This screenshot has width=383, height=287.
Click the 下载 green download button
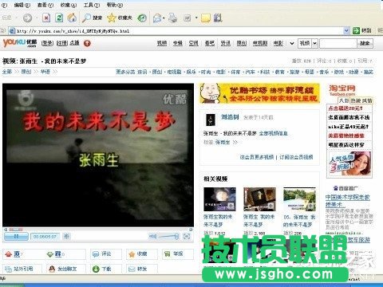pyautogui.click(x=106, y=269)
